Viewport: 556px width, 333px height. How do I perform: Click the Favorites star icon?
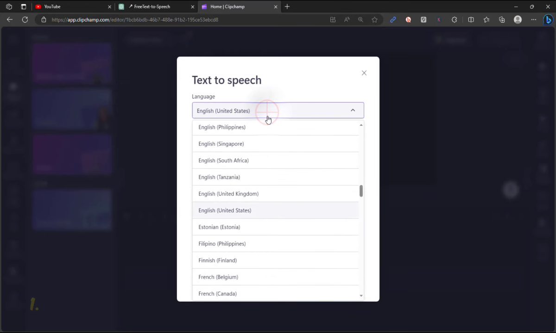tap(487, 19)
